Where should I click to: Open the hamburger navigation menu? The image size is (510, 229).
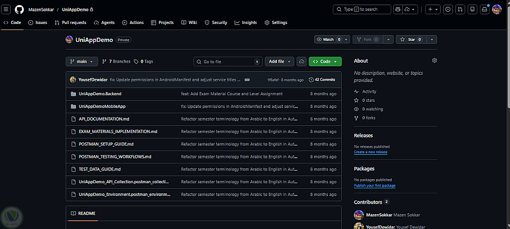[x=6, y=9]
